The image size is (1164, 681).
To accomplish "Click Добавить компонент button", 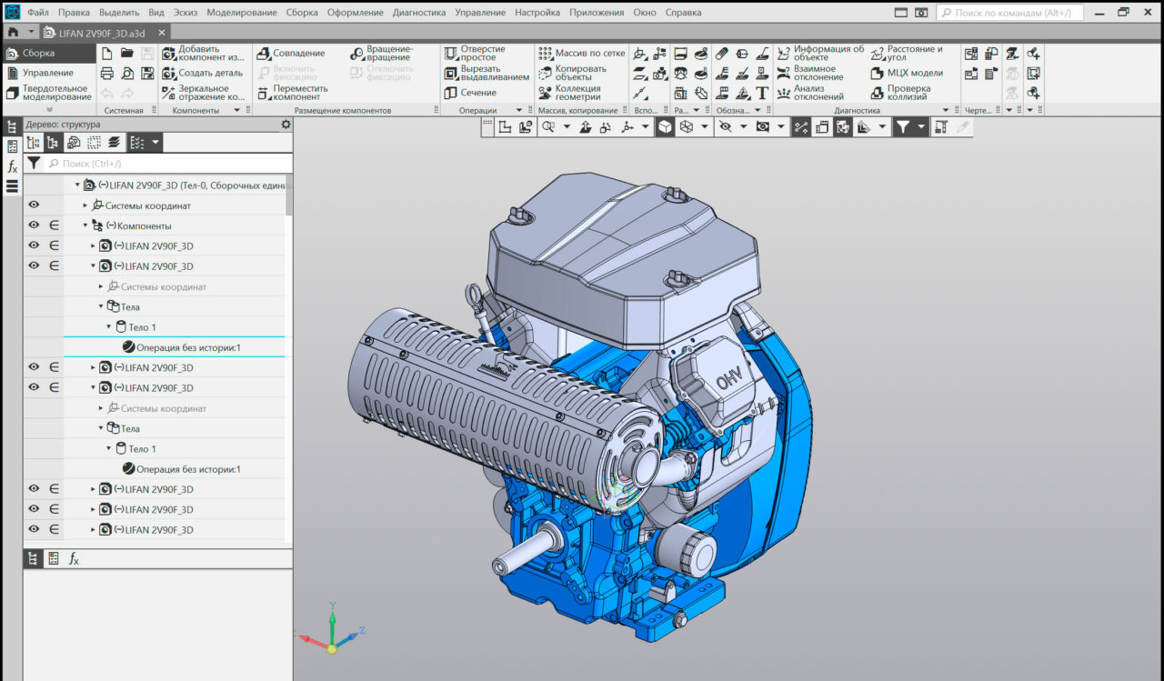I will click(x=203, y=54).
